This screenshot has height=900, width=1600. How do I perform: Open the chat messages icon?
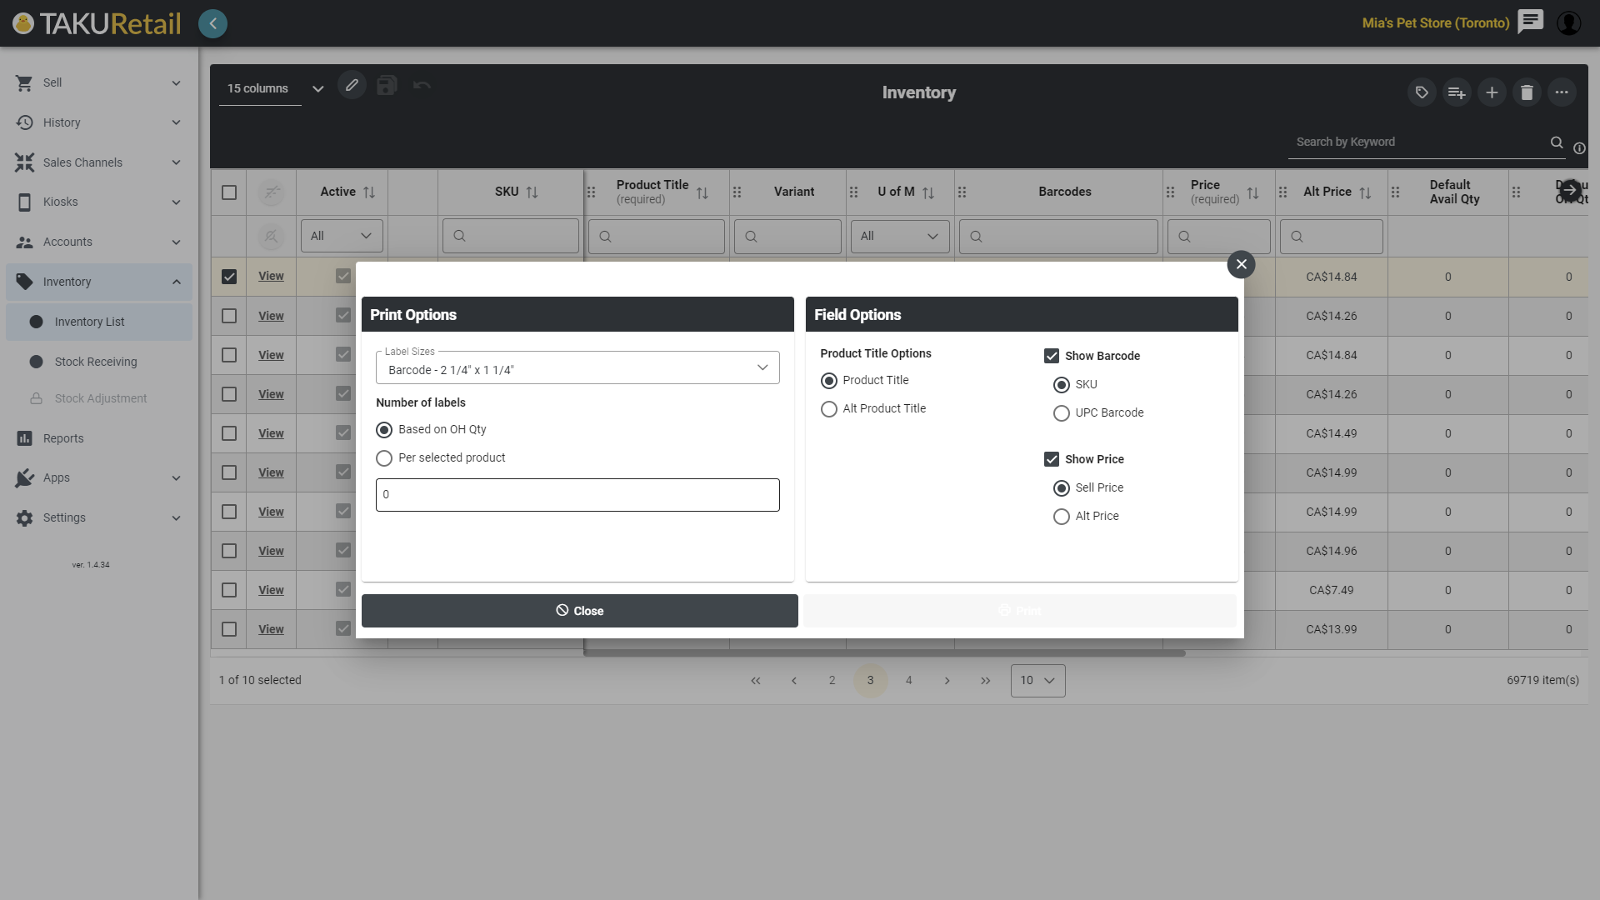click(x=1530, y=22)
